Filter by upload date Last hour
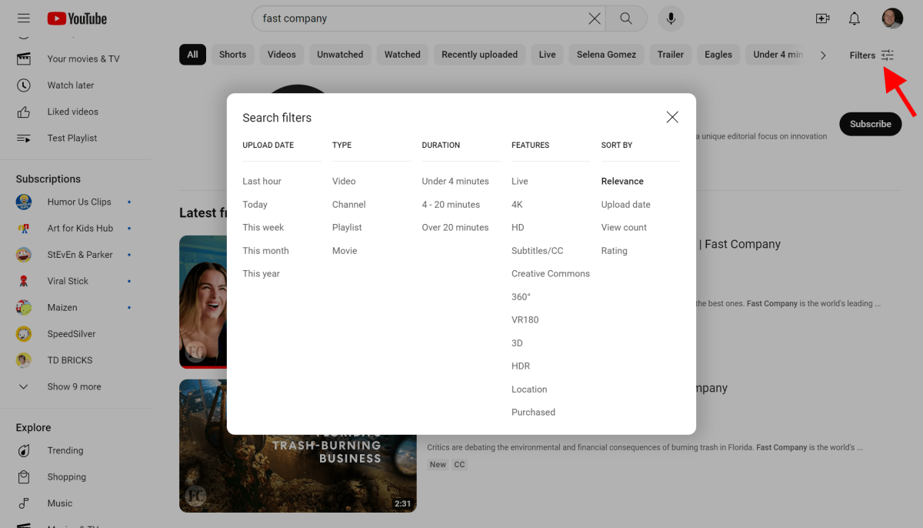 point(262,182)
